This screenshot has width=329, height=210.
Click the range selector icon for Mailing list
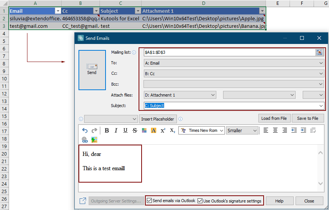click(x=319, y=53)
